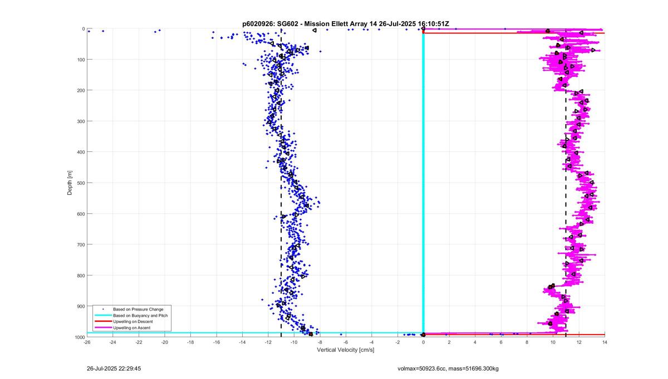This screenshot has width=668, height=379.
Task: Click the 'volmax=50923.6cc, mass=51696.300kg' footer text
Action: point(448,368)
